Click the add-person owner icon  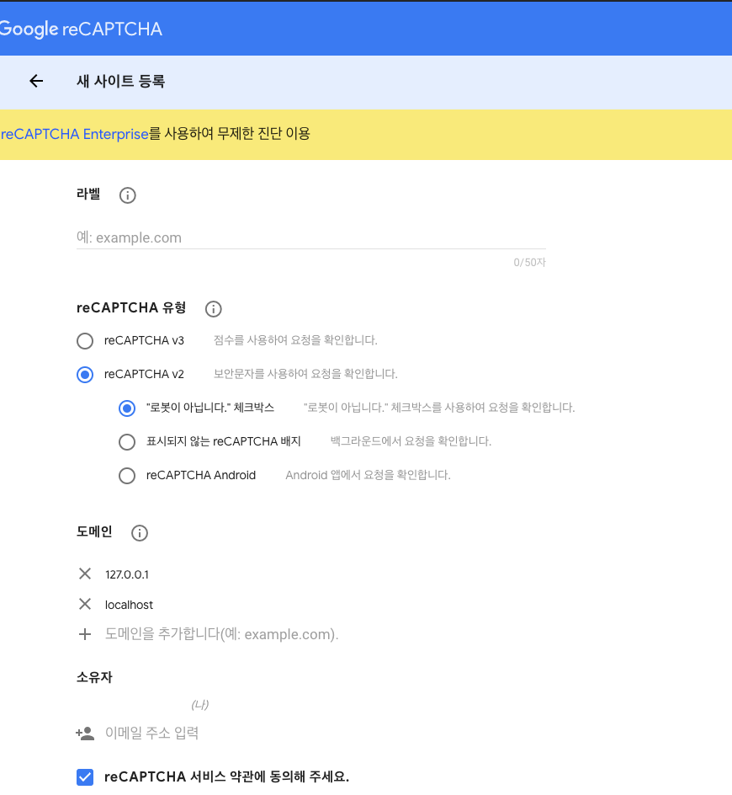(x=85, y=734)
